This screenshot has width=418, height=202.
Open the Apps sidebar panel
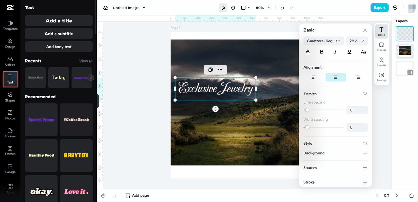pos(10,188)
